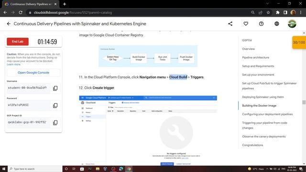Copy the Password value
The image size is (306, 172).
click(55, 106)
